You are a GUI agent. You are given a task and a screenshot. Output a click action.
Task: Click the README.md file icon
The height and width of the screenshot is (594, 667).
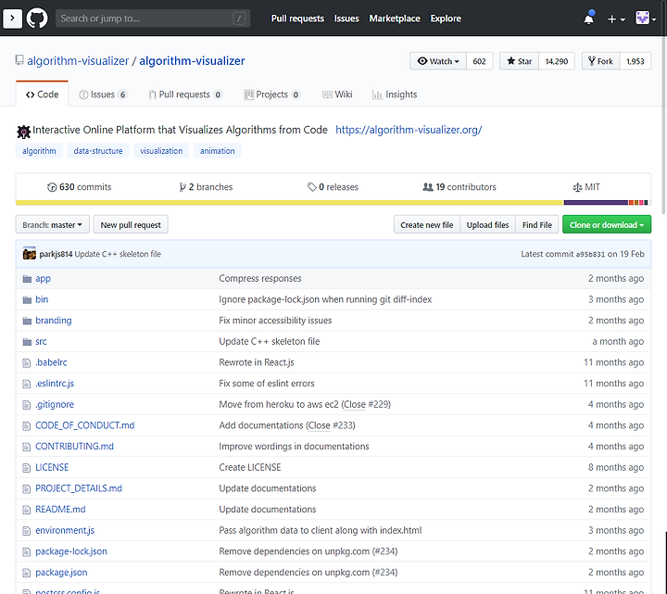tap(26, 510)
